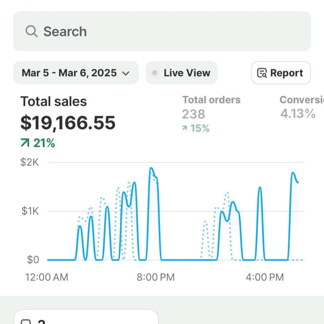Click the green 21% sales increase arrow
The image size is (324, 324).
[x=25, y=143]
